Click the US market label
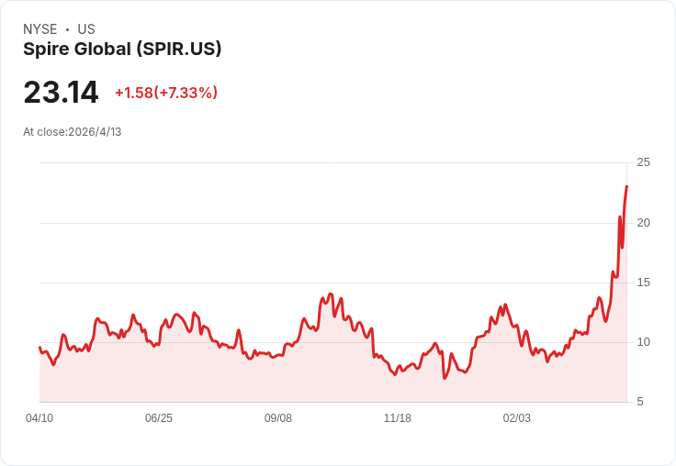 pos(86,29)
